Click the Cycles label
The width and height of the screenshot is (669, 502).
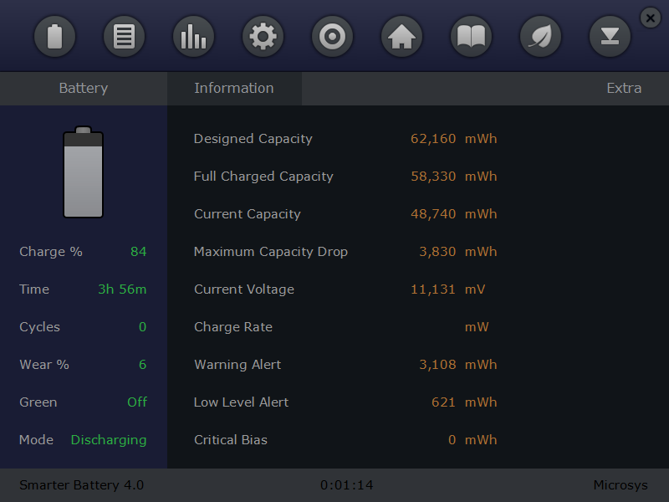point(39,327)
